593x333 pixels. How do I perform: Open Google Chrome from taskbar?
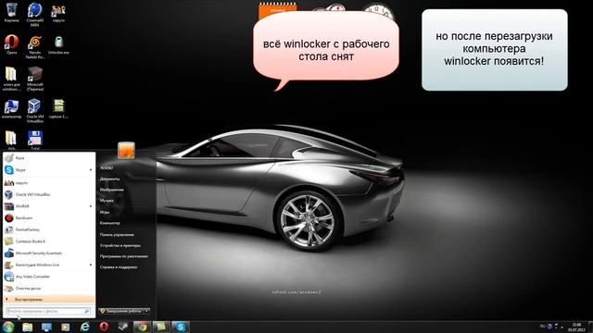click(x=142, y=327)
